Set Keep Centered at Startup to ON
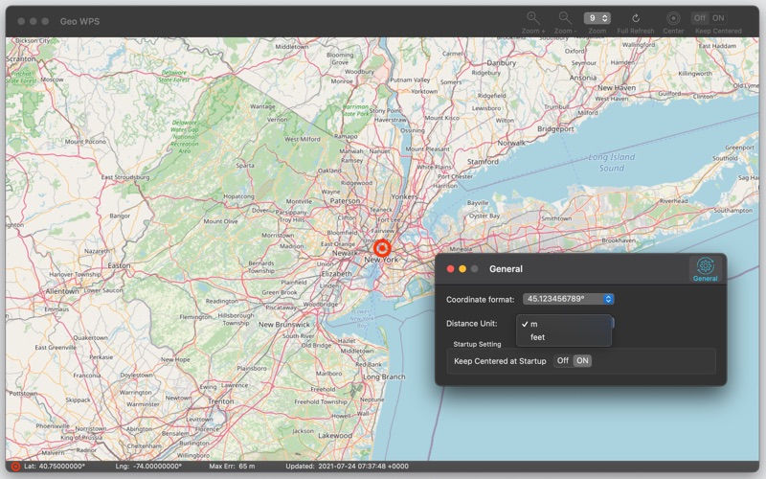 pos(582,361)
